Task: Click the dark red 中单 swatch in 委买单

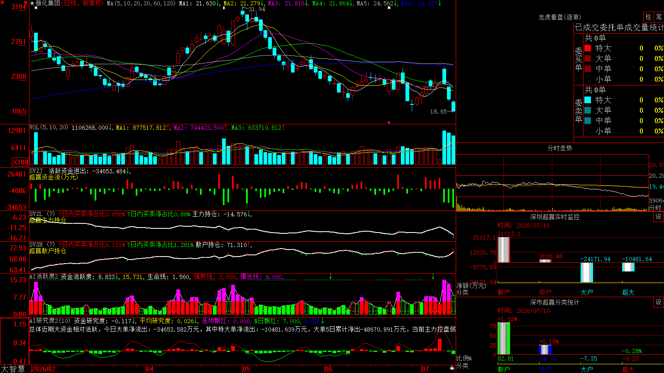Action: (588, 69)
